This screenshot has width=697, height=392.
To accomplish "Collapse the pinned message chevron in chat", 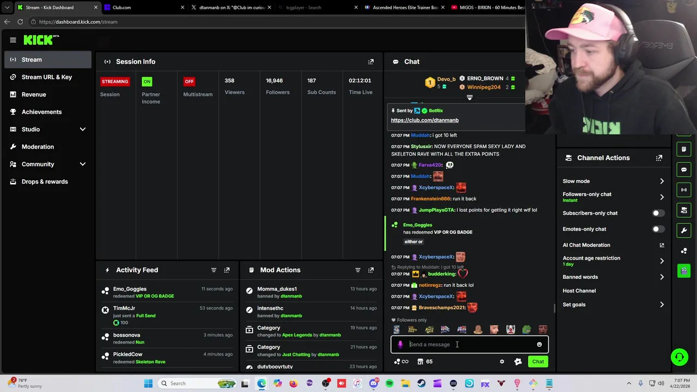I will click(x=469, y=98).
